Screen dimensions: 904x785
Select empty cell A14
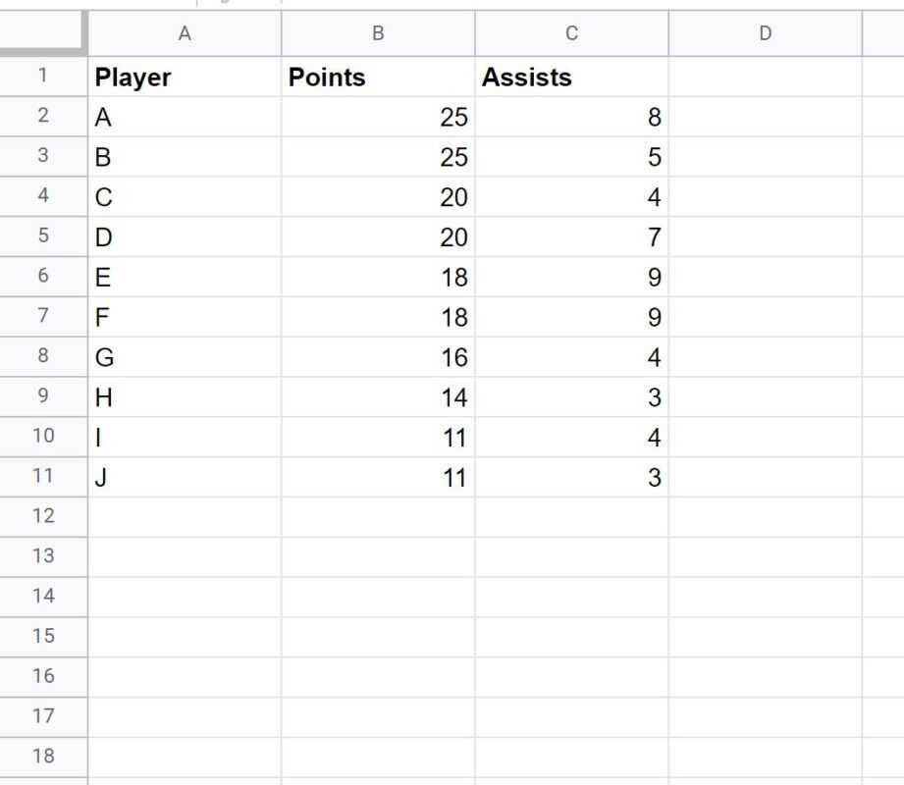point(185,598)
